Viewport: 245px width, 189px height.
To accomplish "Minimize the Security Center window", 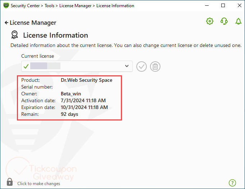I will (207, 6).
